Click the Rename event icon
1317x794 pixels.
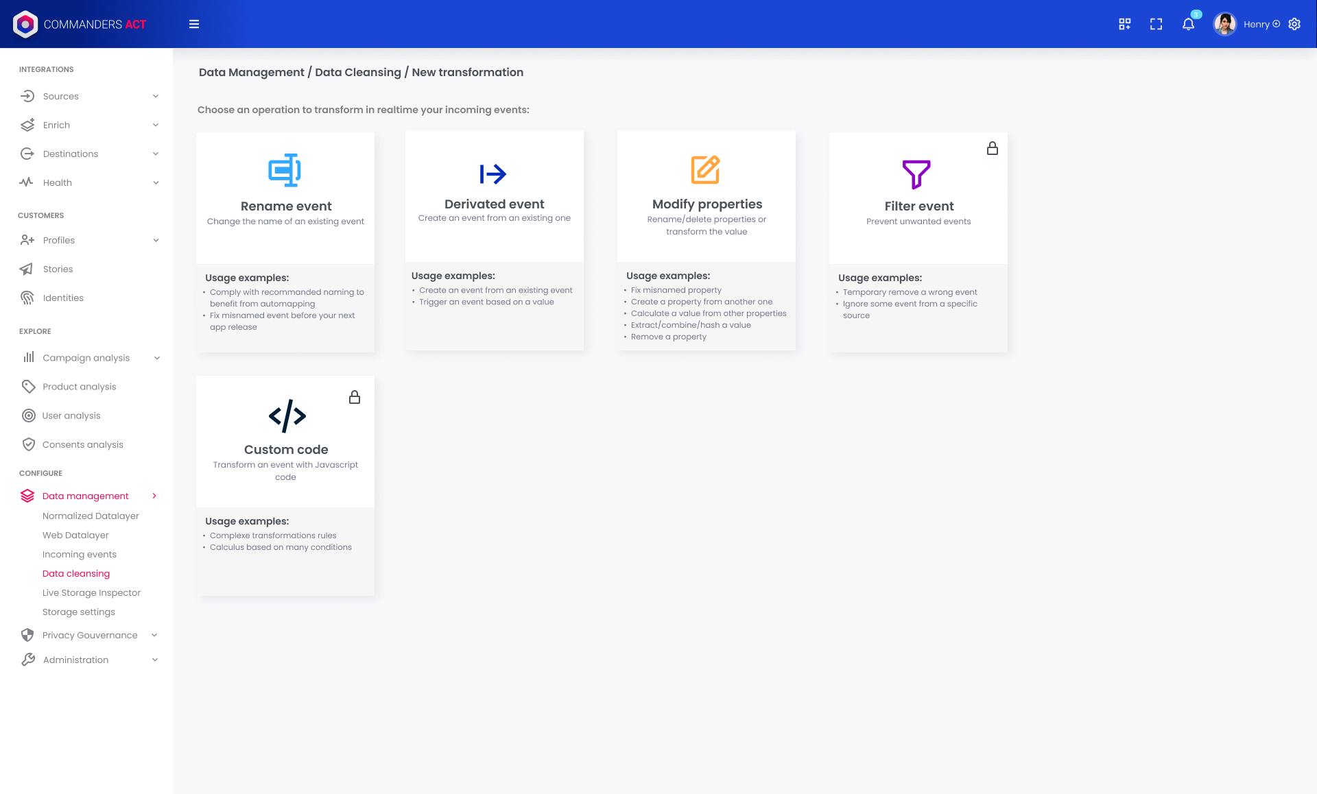coord(285,170)
